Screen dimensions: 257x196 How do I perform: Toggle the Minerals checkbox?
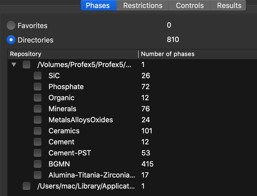coord(38,109)
